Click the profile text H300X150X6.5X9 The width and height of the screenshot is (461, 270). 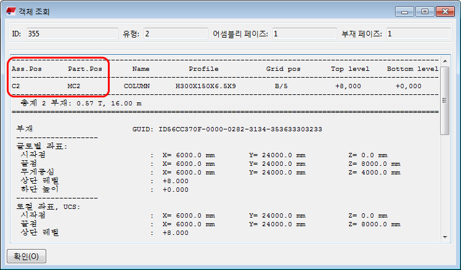point(205,86)
